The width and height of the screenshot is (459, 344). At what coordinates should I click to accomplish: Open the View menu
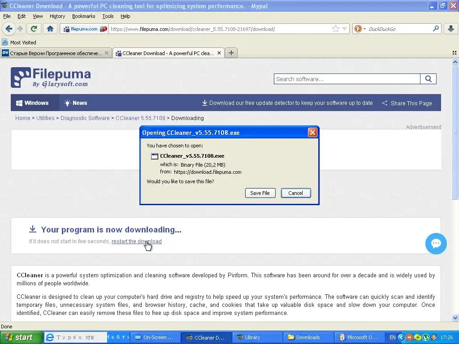pos(38,16)
